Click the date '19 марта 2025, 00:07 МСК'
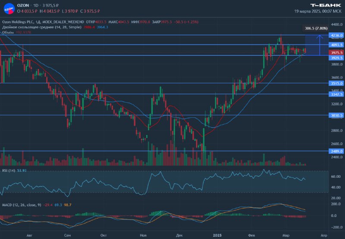This screenshot has width=345, height=239. [318, 11]
